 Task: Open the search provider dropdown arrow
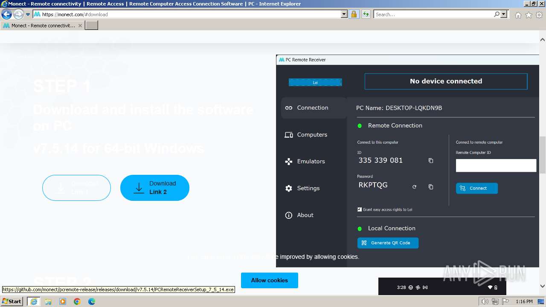click(504, 14)
